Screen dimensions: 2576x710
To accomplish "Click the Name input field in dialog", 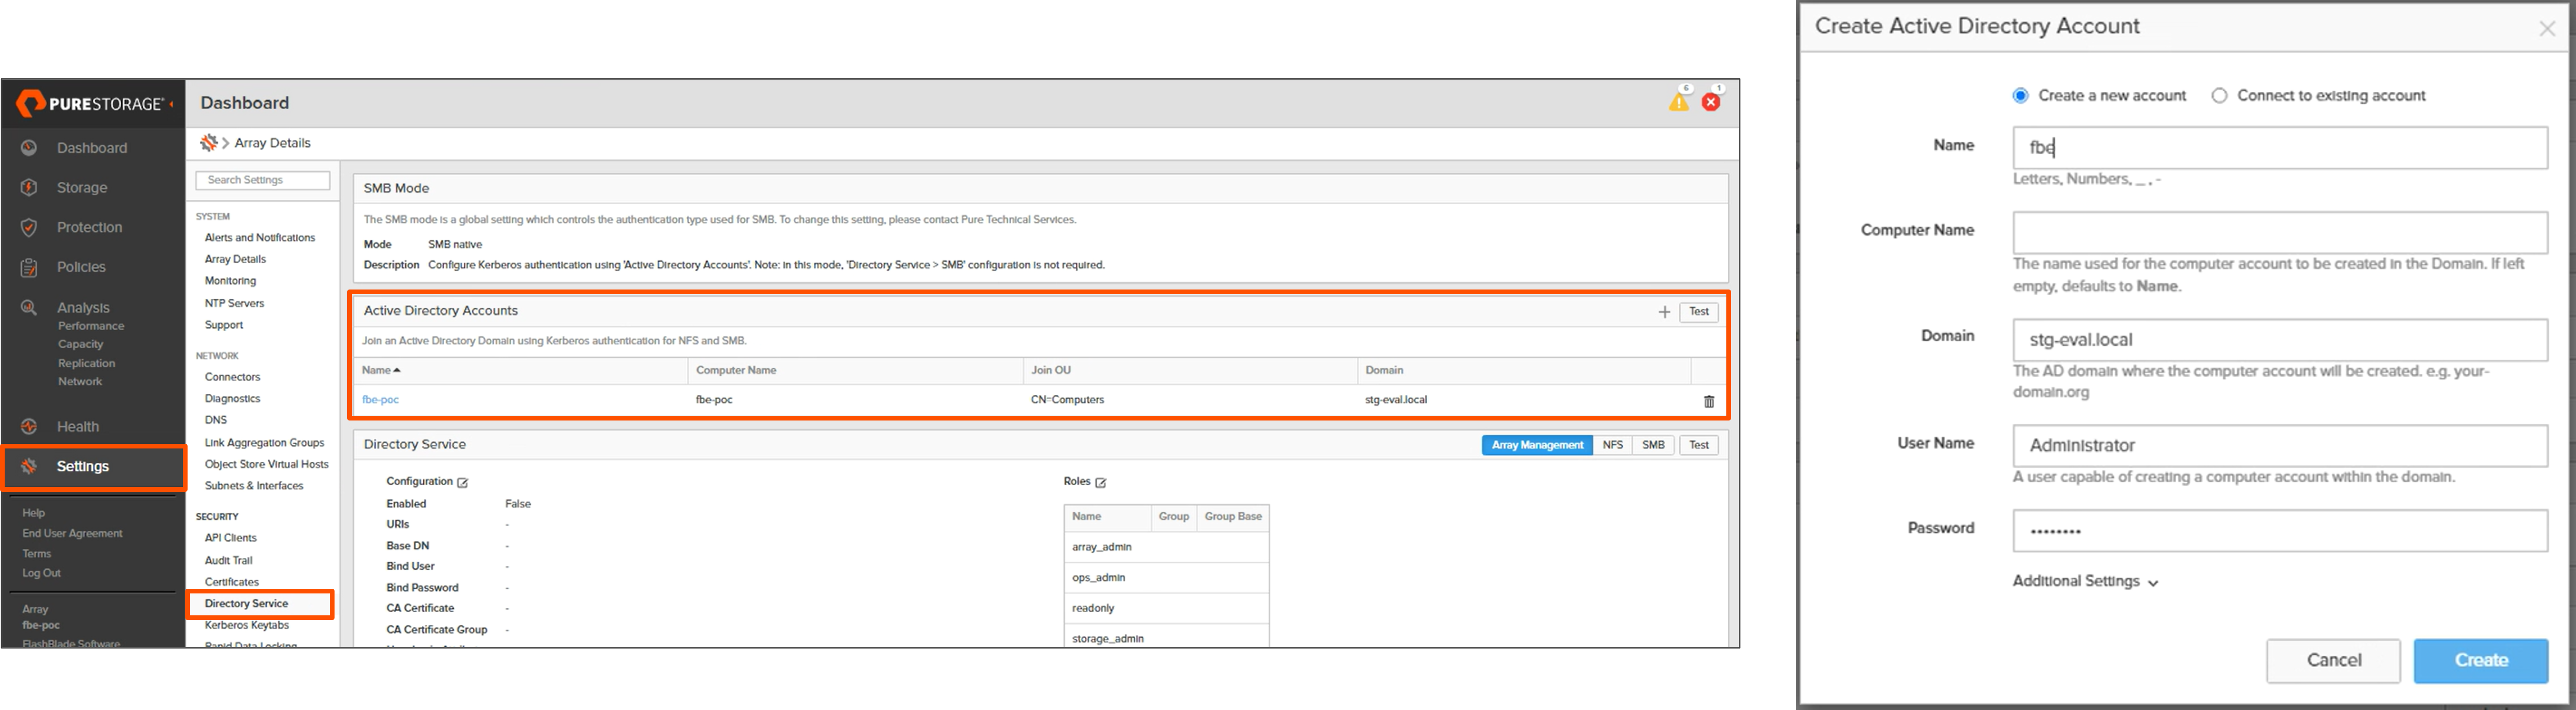I will (x=2280, y=148).
